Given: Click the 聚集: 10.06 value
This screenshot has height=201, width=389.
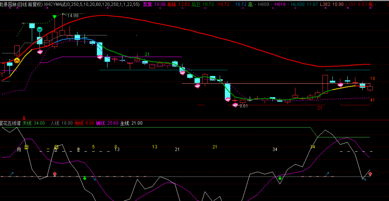Looking at the screenshot, I should 154,4.
